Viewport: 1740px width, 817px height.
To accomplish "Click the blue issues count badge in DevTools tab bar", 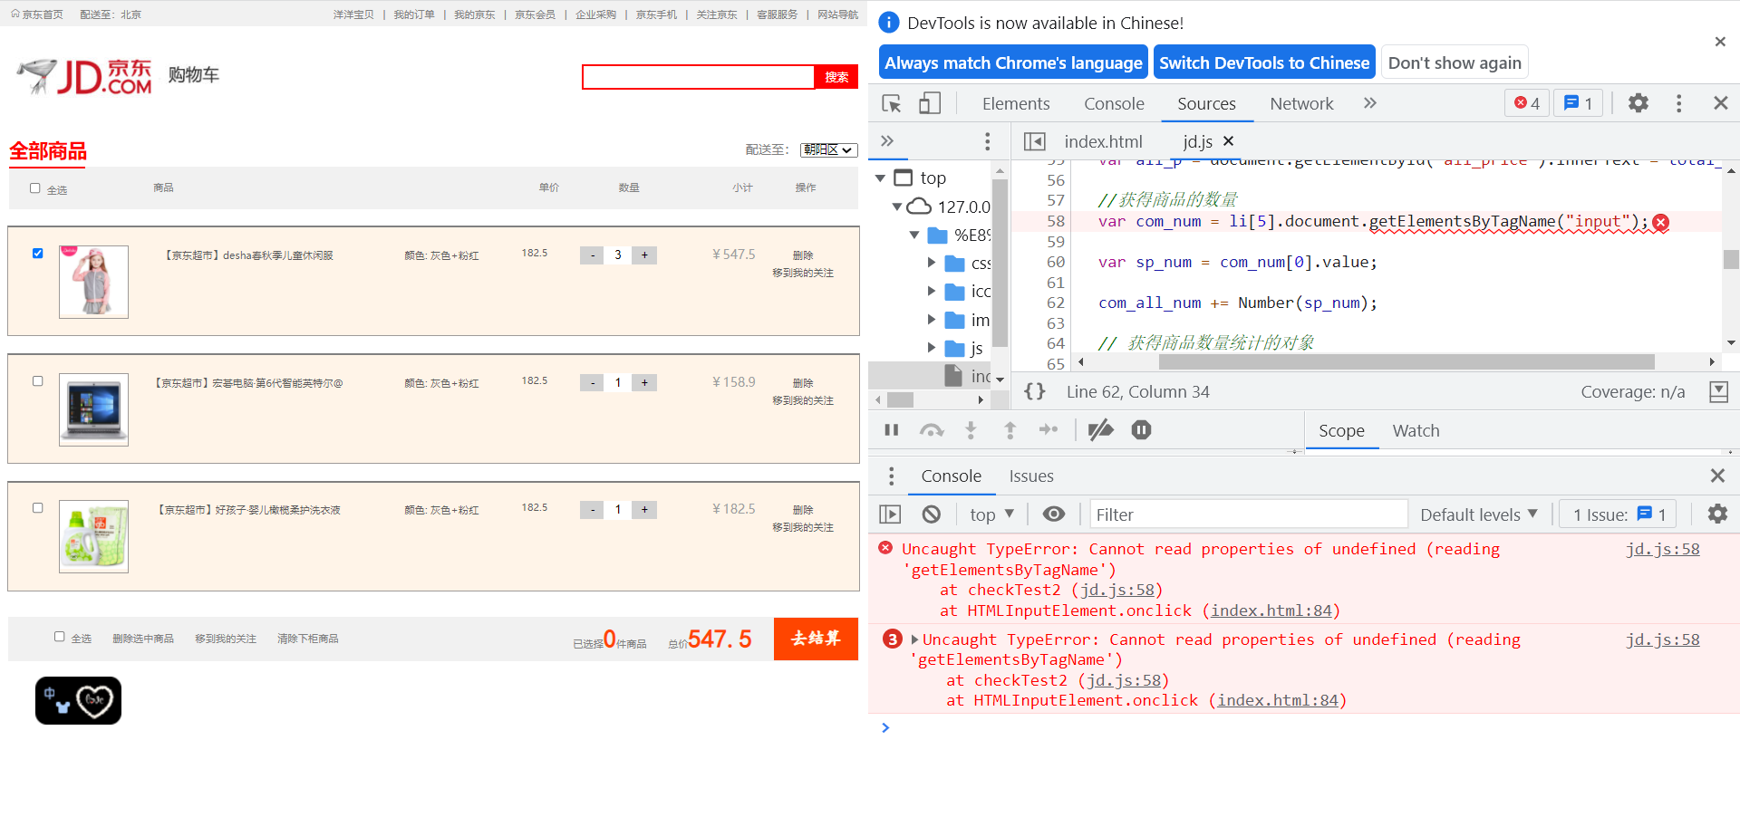I will [1579, 103].
